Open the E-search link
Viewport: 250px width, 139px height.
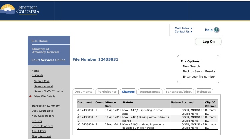point(37,75)
